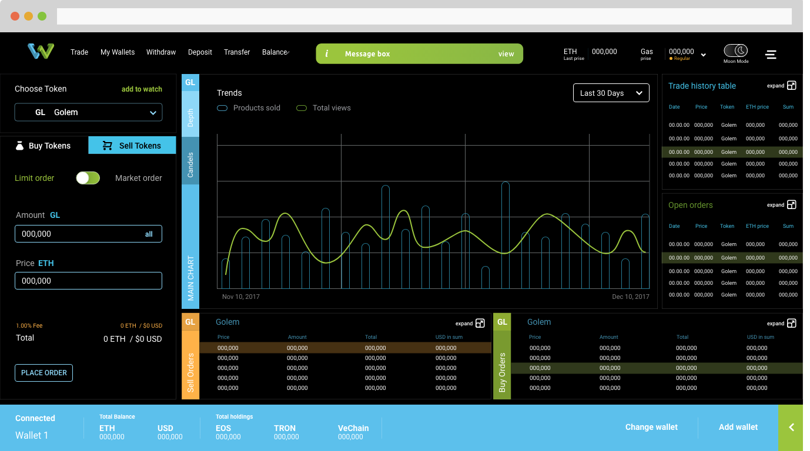Toggle the Moon Mode switch
The height and width of the screenshot is (451, 810).
click(735, 51)
